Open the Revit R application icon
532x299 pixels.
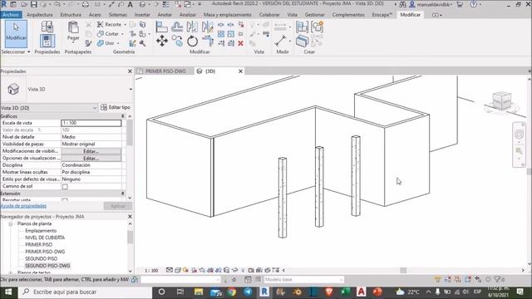point(3,4)
